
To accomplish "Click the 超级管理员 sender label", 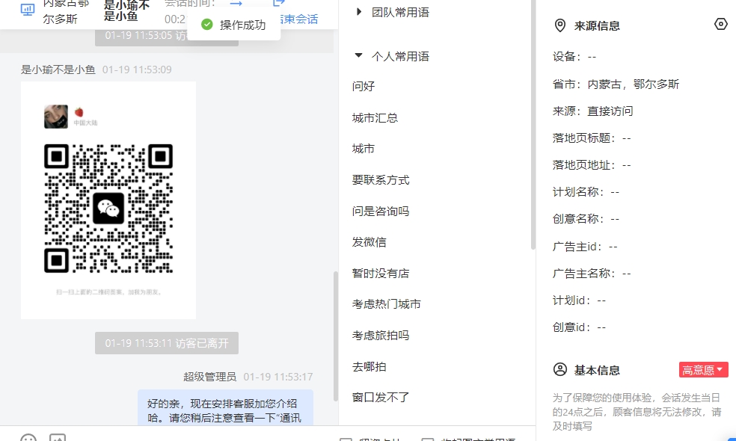I will [210, 377].
